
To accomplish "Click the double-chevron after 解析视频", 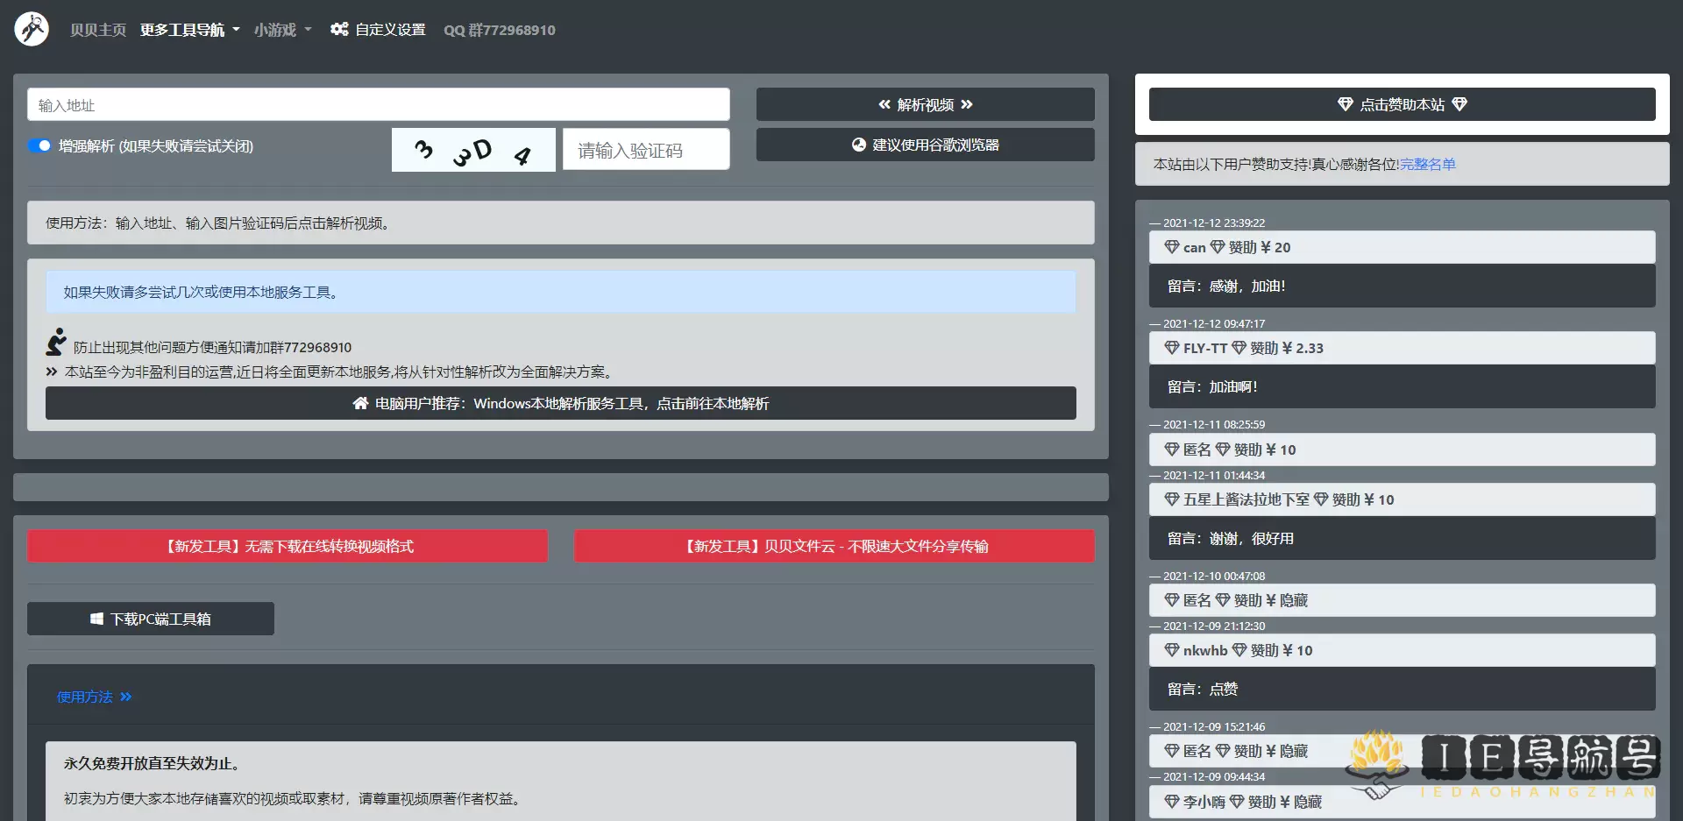I will click(x=968, y=104).
